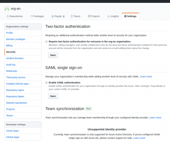Open the Projects tab
This screenshot has width=170, height=141.
point(94,16)
